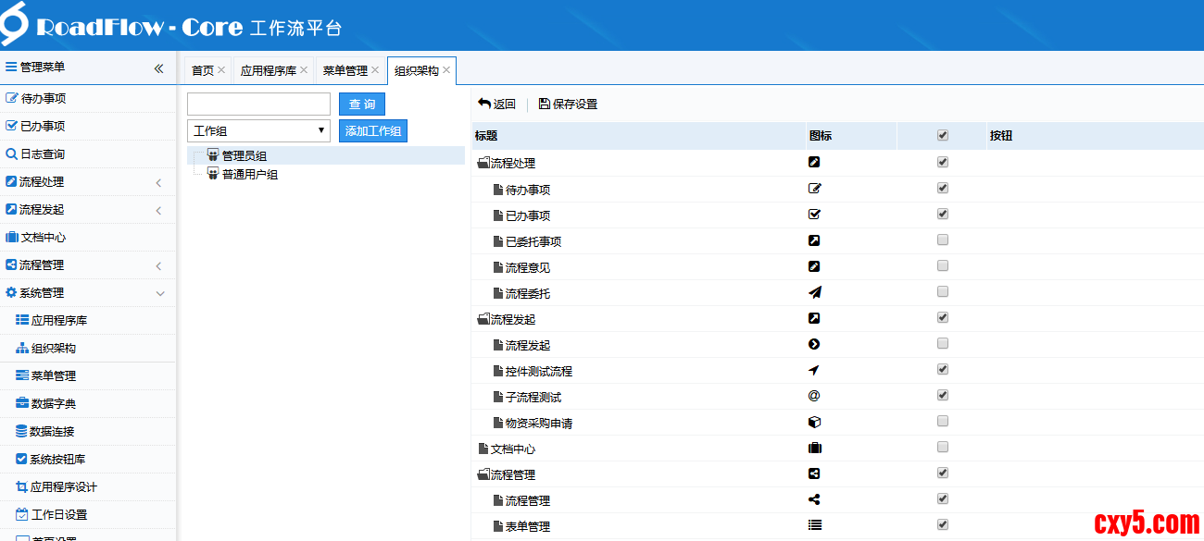Click the @ icon for 子流程测试
This screenshot has width=1204, height=541.
814,396
